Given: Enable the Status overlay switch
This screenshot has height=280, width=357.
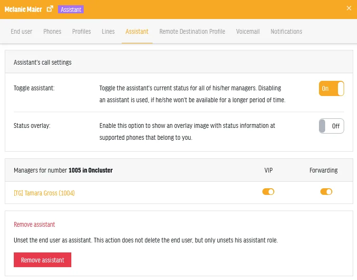Looking at the screenshot, I should [331, 126].
